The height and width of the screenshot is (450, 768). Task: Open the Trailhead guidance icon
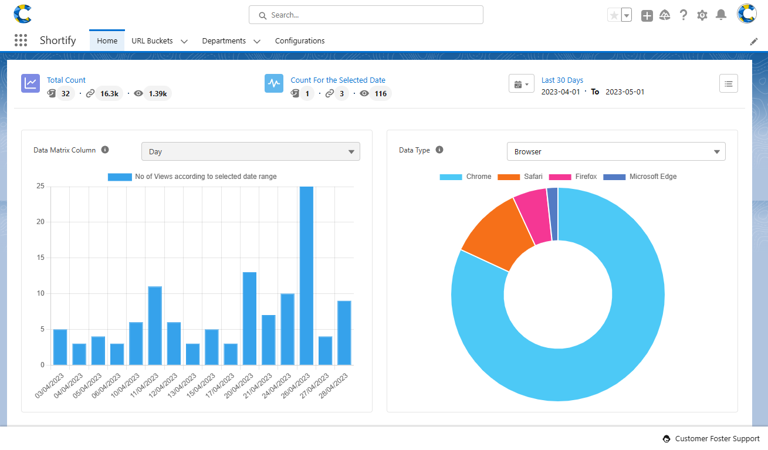[x=665, y=15]
